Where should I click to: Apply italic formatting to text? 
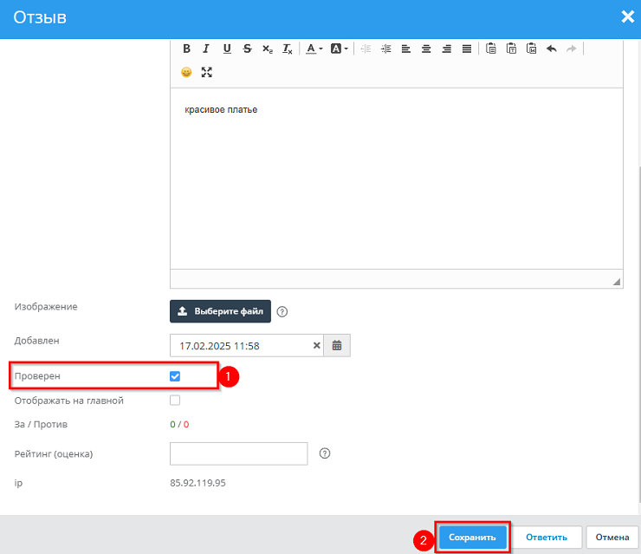[x=206, y=49]
